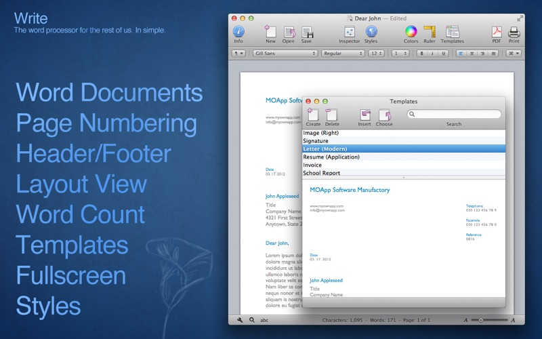Create a new template
Screen dimensions: 542x339
pos(313,116)
